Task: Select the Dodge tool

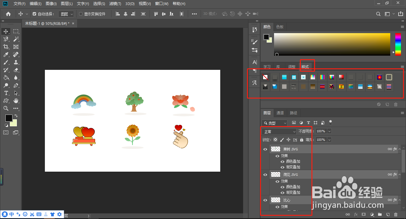Action: tap(6, 86)
